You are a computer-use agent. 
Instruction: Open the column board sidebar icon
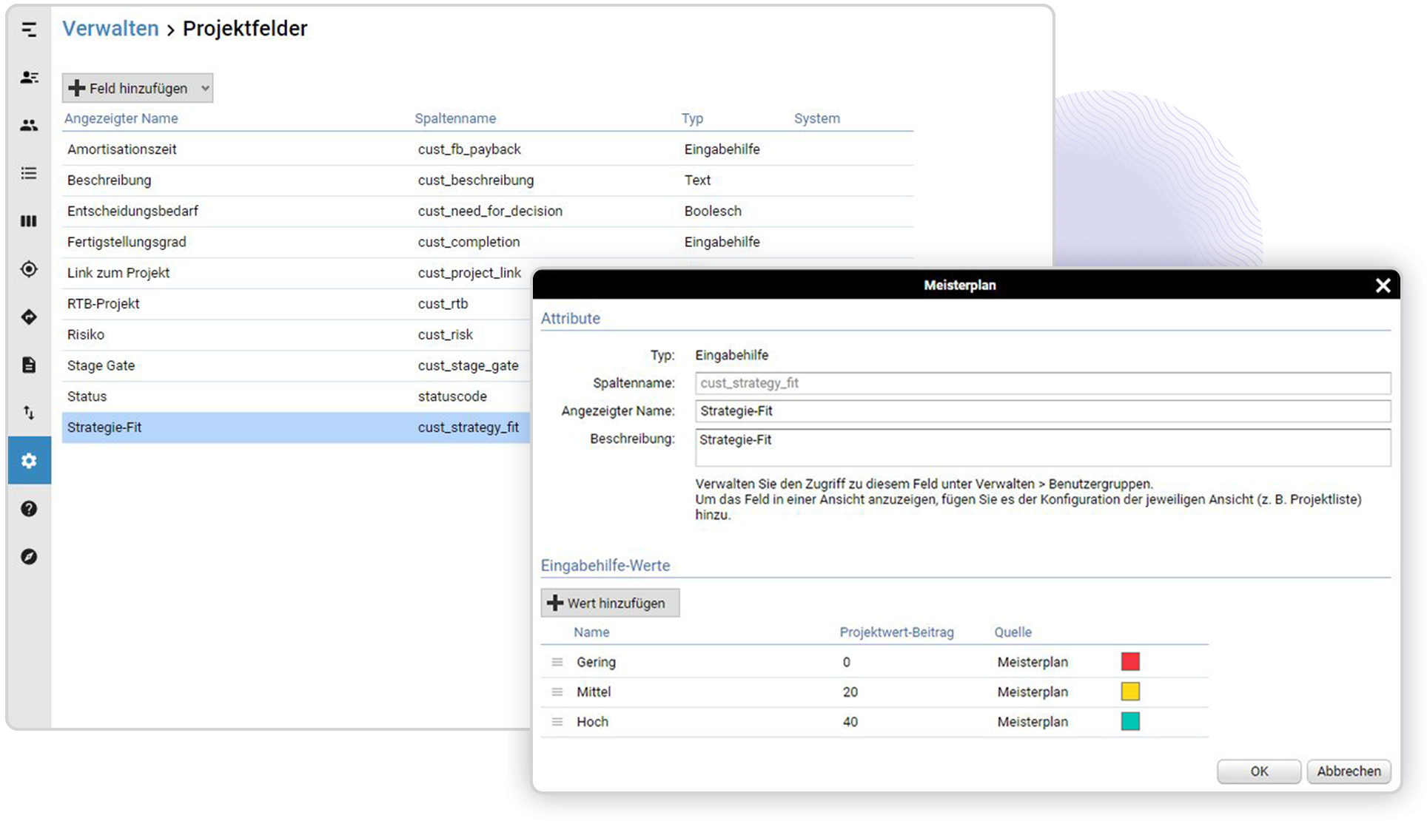tap(29, 221)
